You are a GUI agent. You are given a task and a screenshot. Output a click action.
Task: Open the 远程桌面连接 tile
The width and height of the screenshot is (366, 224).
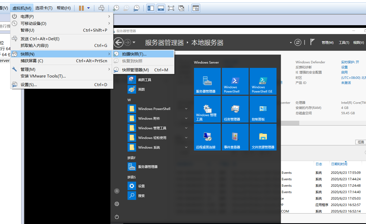pyautogui.click(x=207, y=137)
